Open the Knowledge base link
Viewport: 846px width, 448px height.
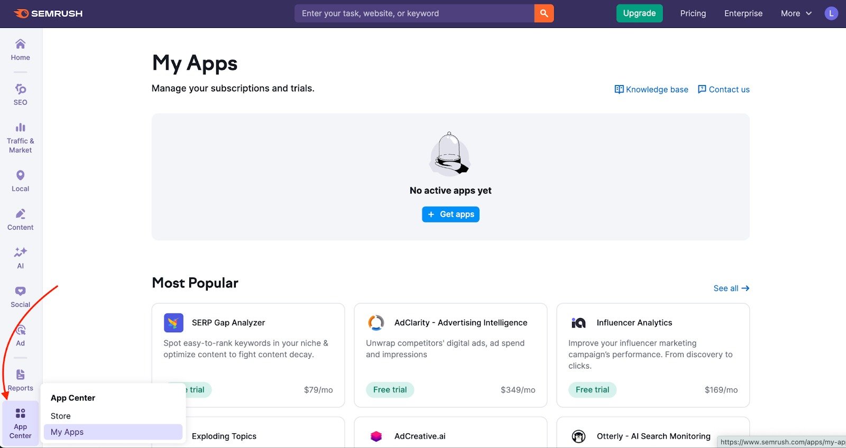(651, 89)
